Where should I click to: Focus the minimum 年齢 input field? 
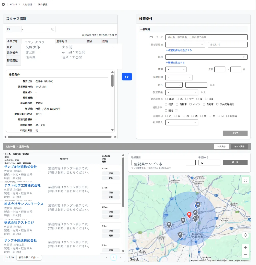[220, 69]
